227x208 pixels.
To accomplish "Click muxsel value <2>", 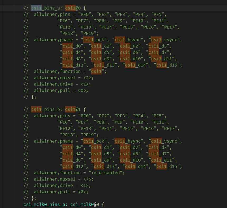I will pyautogui.click(x=87, y=78).
